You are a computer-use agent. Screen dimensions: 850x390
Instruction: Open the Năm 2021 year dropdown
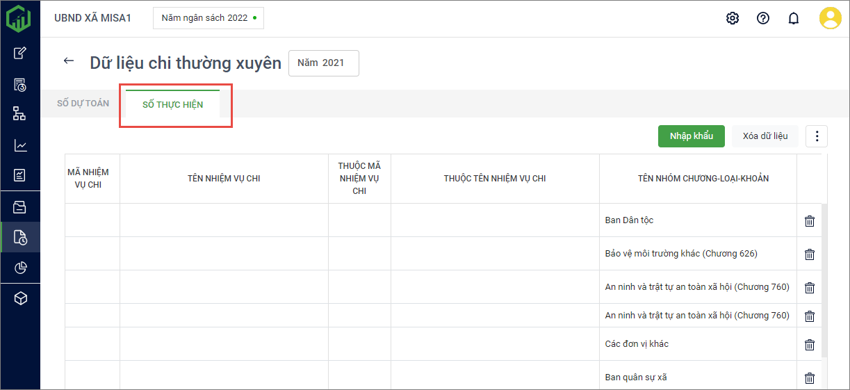323,63
